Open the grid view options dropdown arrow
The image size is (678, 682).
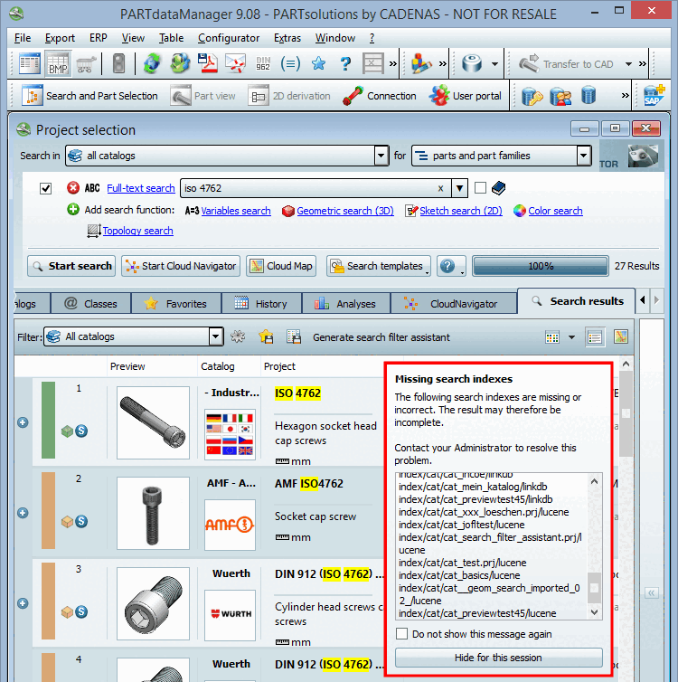click(x=571, y=337)
